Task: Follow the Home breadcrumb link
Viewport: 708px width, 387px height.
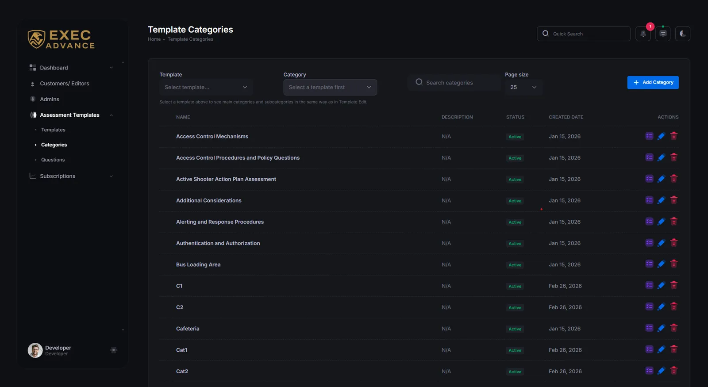Action: pyautogui.click(x=154, y=39)
